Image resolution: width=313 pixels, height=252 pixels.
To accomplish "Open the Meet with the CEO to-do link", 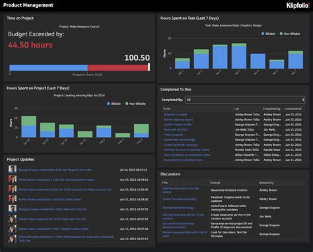I will [x=176, y=129].
